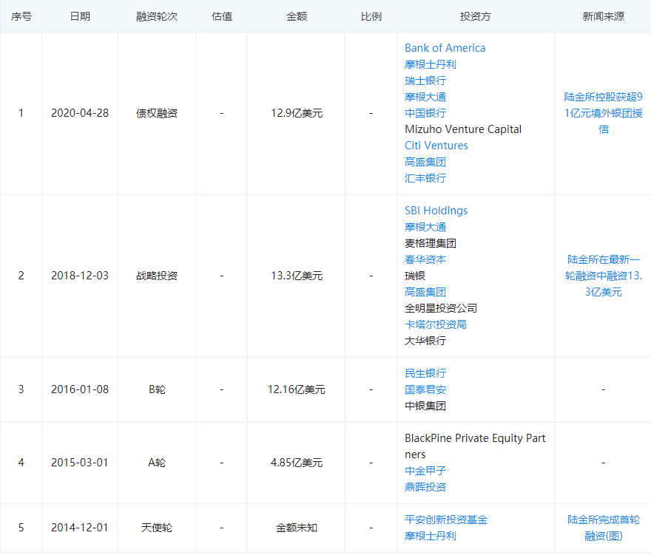Click the 估值 column header
The width and height of the screenshot is (651, 555).
click(222, 16)
